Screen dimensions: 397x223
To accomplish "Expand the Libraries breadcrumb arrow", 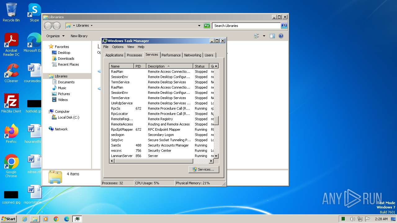I will 91,26.
